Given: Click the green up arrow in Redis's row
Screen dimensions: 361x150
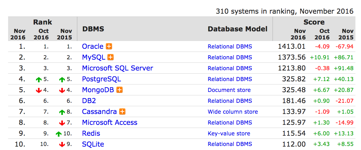Looking at the screenshot, I should [59, 134].
